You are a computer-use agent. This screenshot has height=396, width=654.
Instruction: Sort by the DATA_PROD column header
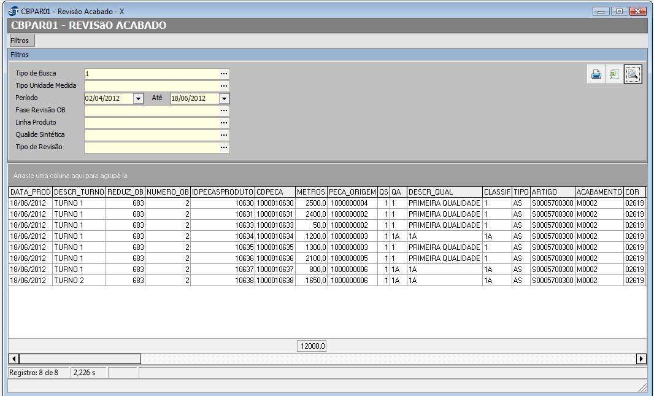click(30, 192)
